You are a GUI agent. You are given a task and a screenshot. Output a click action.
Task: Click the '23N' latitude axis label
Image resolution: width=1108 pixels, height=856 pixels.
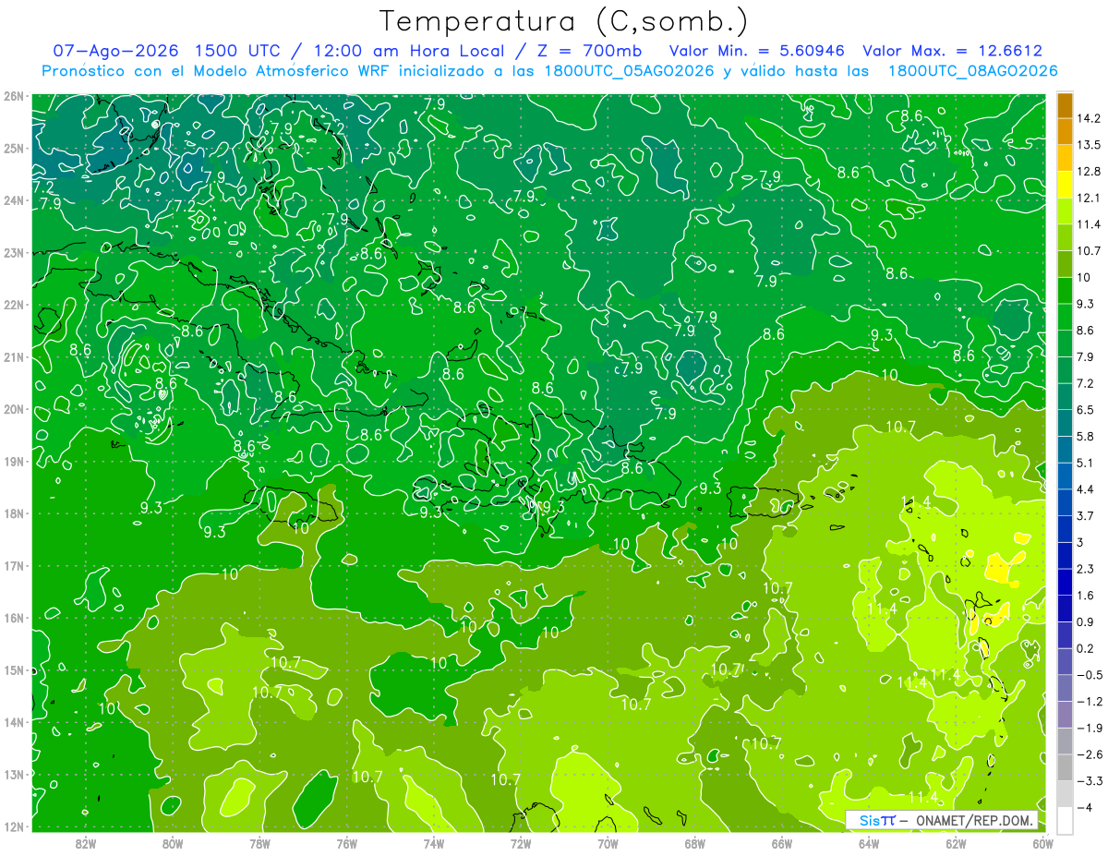tap(13, 253)
